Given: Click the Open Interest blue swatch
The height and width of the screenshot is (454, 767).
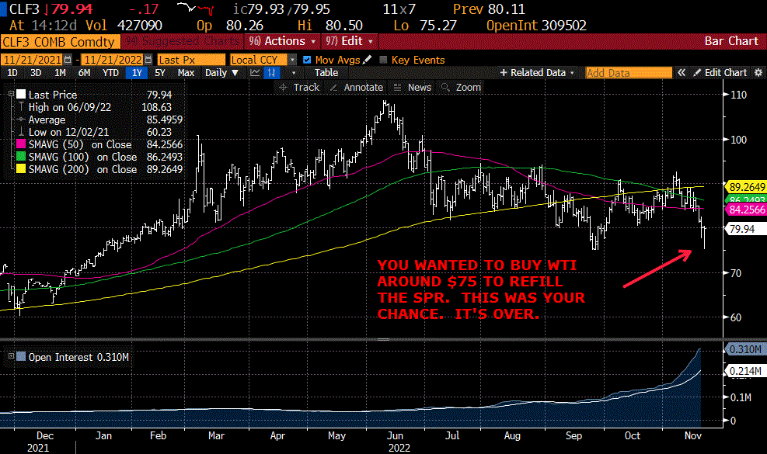Looking at the screenshot, I should coord(21,356).
